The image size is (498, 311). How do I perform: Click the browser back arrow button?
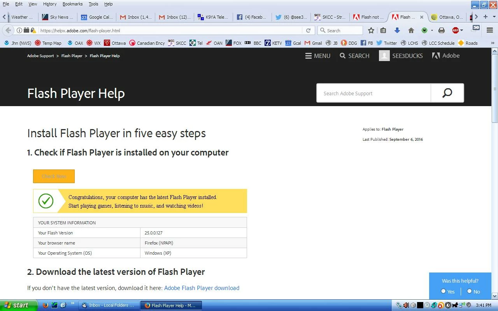[8, 30]
